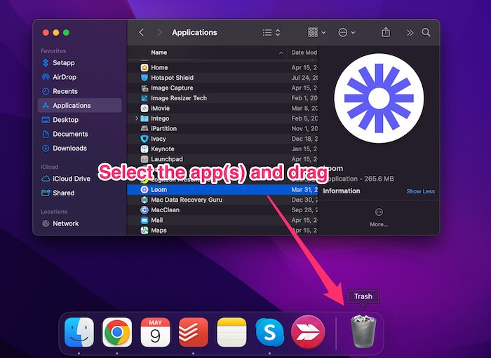
Task: Sort by the Date Modified column header
Action: pos(304,53)
